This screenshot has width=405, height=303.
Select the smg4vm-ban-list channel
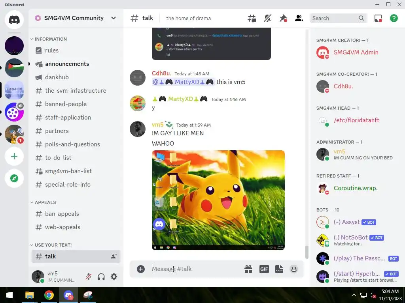pyautogui.click(x=76, y=171)
